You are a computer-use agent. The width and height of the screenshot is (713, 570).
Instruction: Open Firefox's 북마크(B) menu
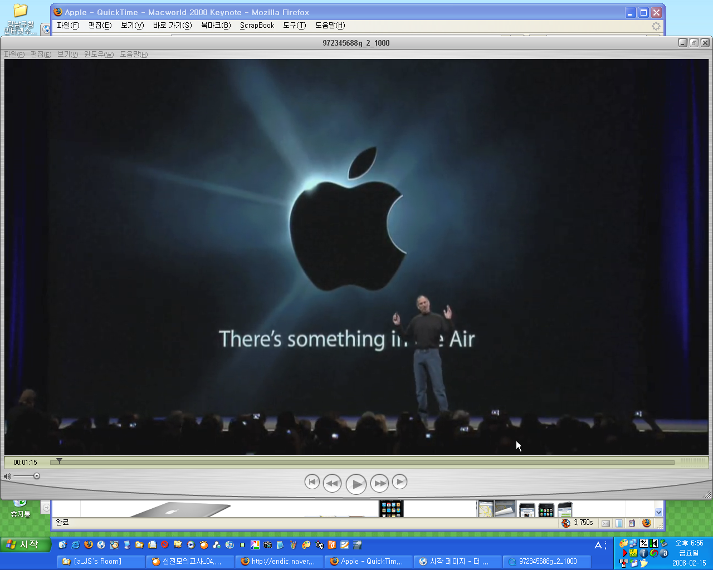[216, 26]
